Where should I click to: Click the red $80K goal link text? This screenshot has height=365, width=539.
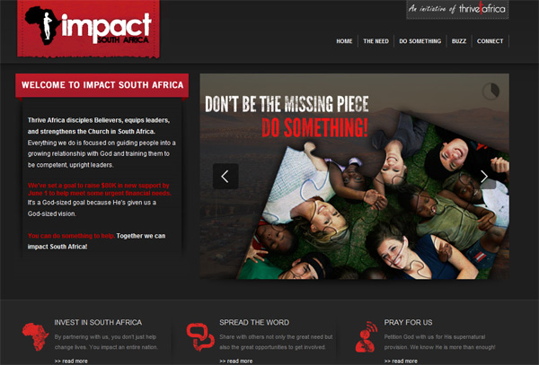(x=100, y=189)
